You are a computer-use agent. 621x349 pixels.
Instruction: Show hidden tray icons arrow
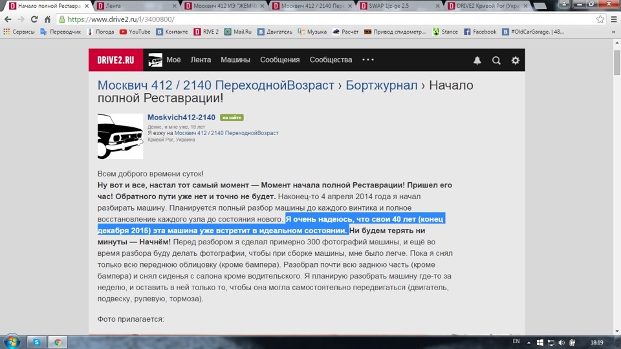pyautogui.click(x=528, y=343)
